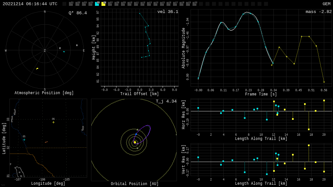Click the station 20 indicator in the top strip
This screenshot has width=333, height=187.
click(x=194, y=4)
